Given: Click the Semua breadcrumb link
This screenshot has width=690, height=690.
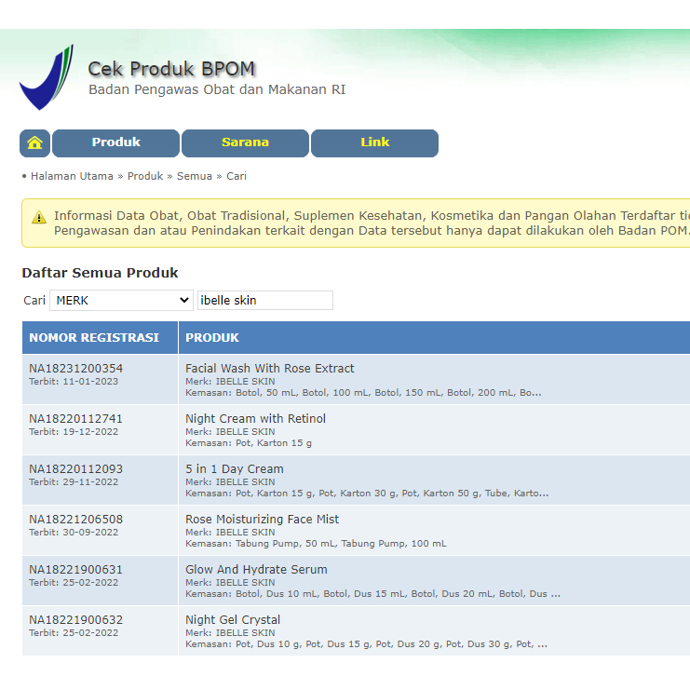Looking at the screenshot, I should click(195, 176).
